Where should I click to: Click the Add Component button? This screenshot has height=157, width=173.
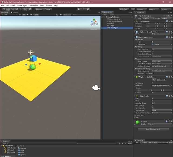point(153,129)
